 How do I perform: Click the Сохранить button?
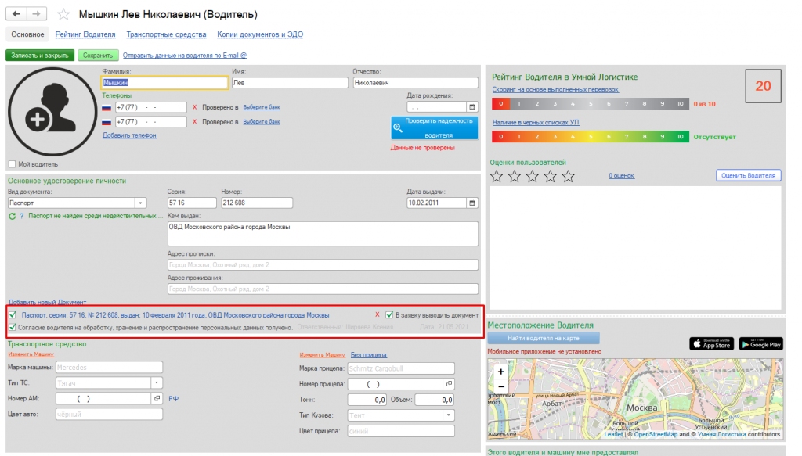(x=98, y=56)
